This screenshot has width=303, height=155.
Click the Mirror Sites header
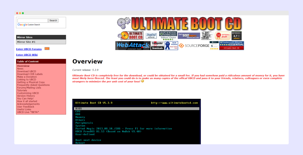click(41, 37)
